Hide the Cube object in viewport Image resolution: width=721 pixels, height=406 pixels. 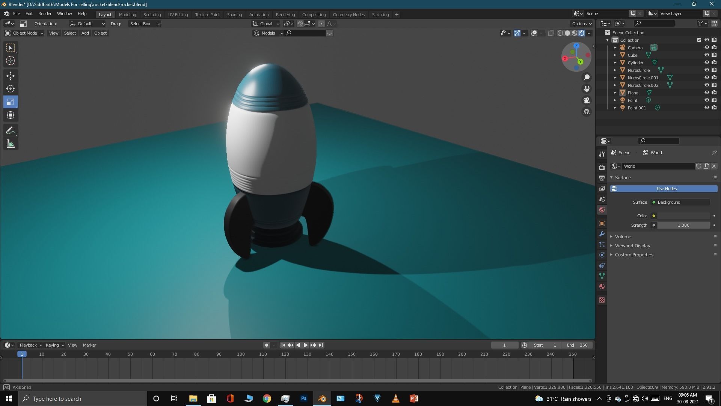706,55
